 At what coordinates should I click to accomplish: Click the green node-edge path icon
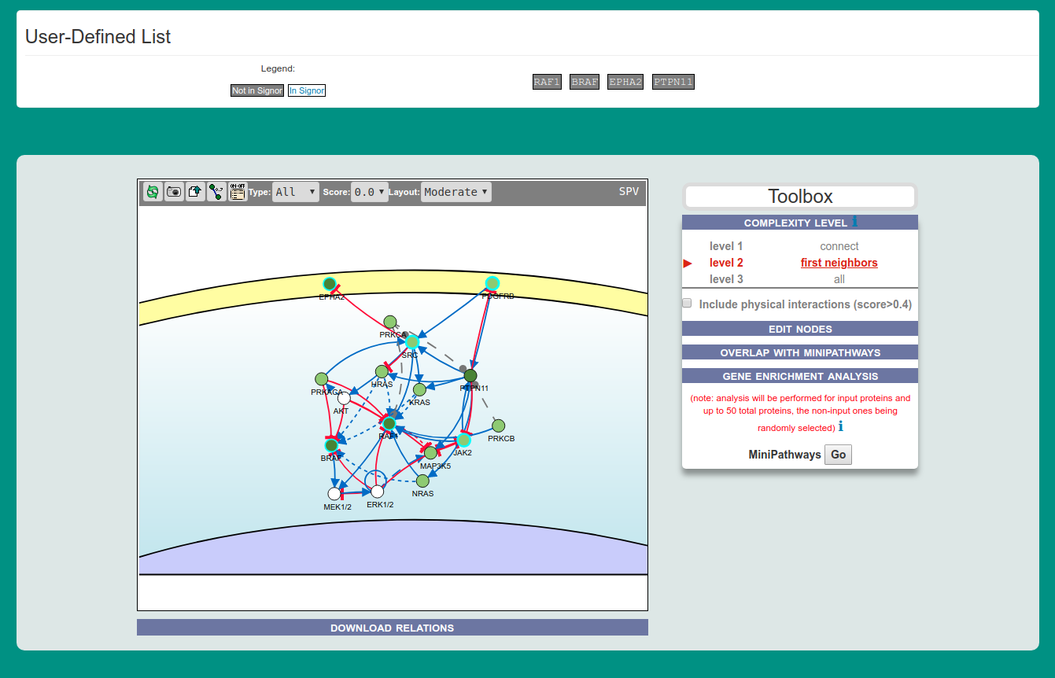click(216, 191)
